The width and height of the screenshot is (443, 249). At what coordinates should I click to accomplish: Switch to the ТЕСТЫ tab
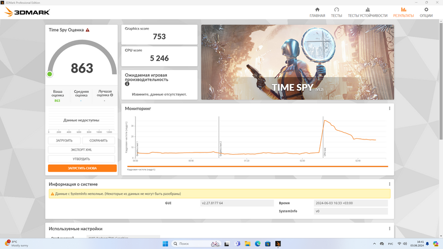pyautogui.click(x=336, y=13)
